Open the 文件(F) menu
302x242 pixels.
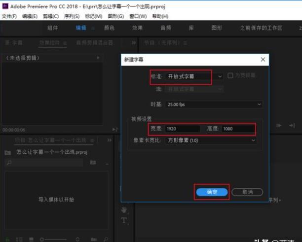(x=9, y=16)
